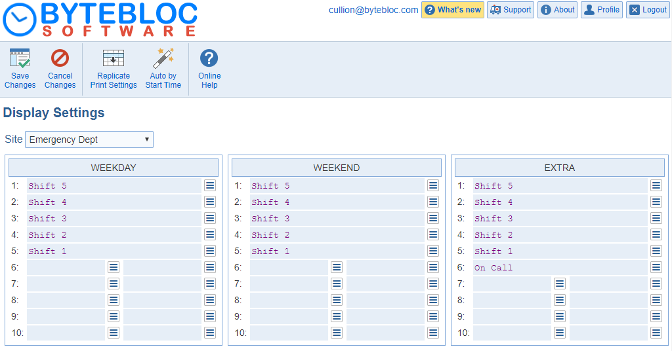Open menu icon for Weekday row 2 Shift 4
Screen dimensions: 672x351
(x=210, y=202)
